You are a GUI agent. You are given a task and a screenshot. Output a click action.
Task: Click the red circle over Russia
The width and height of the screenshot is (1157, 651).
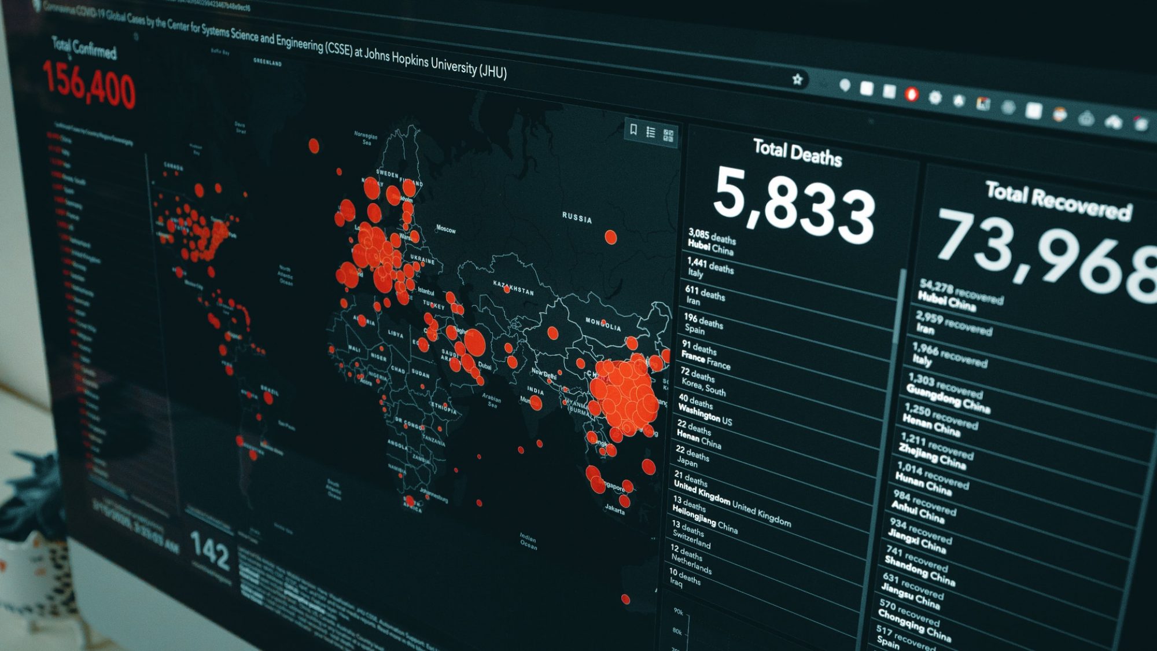[610, 237]
